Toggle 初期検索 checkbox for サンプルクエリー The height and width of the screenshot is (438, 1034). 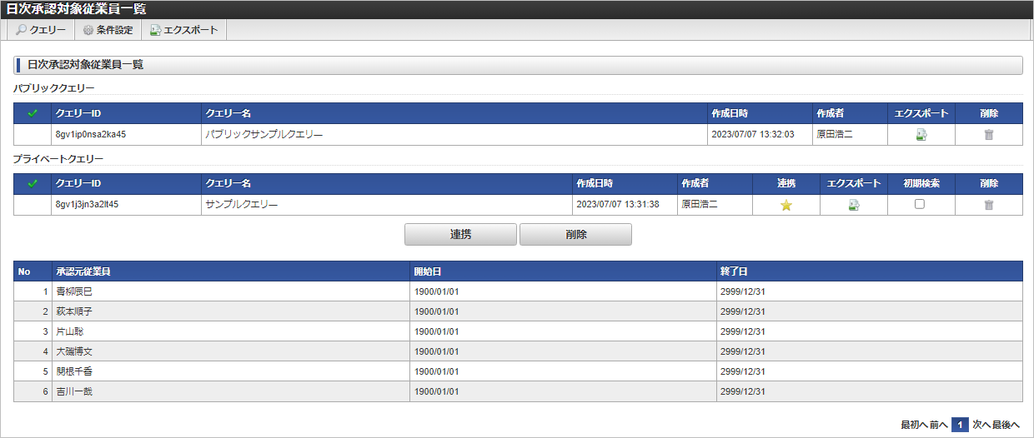point(920,204)
